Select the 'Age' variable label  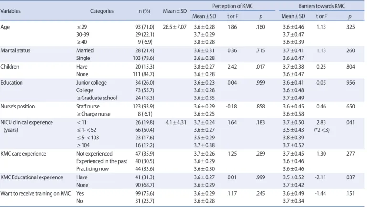[5, 27]
